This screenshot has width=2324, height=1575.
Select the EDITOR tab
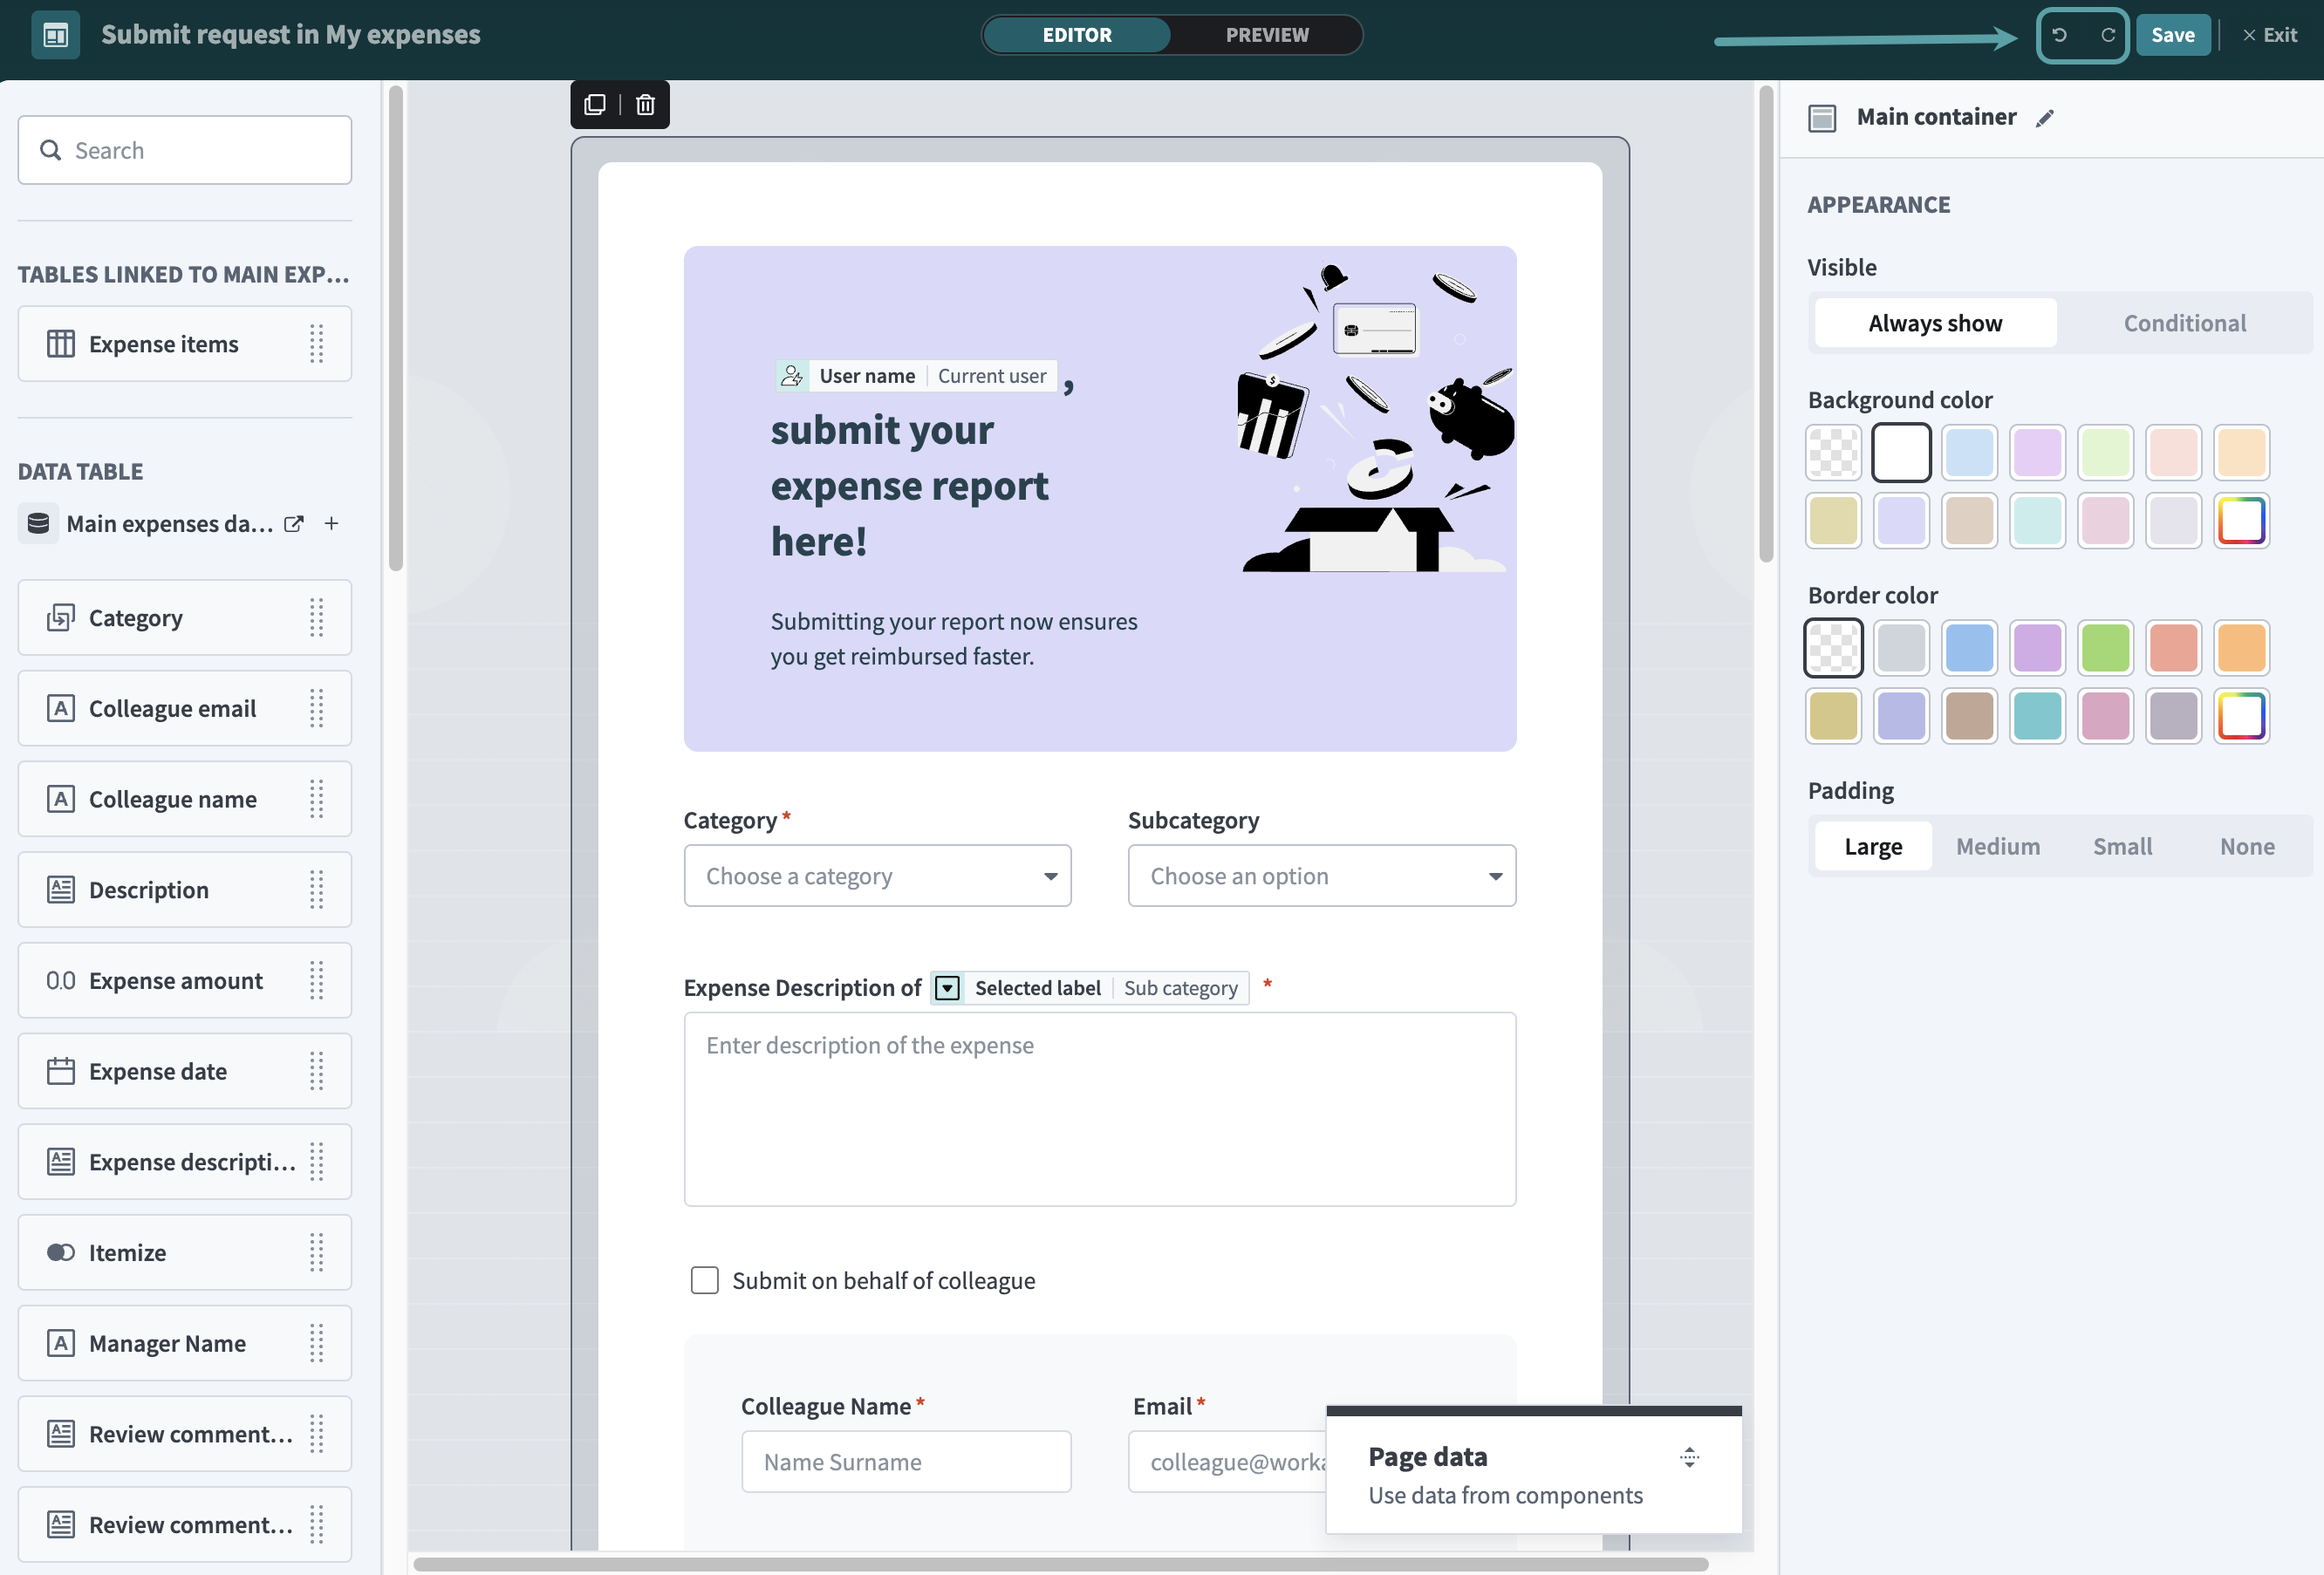1077,35
